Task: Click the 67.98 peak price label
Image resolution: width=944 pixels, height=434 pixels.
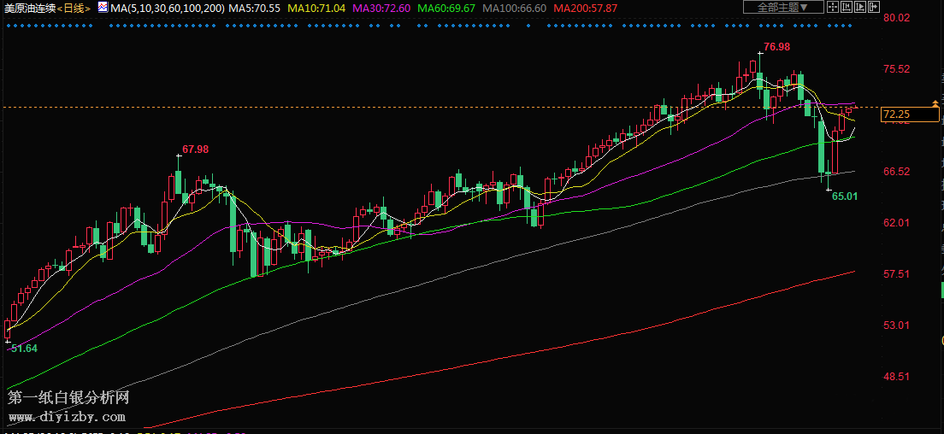Action: 195,149
